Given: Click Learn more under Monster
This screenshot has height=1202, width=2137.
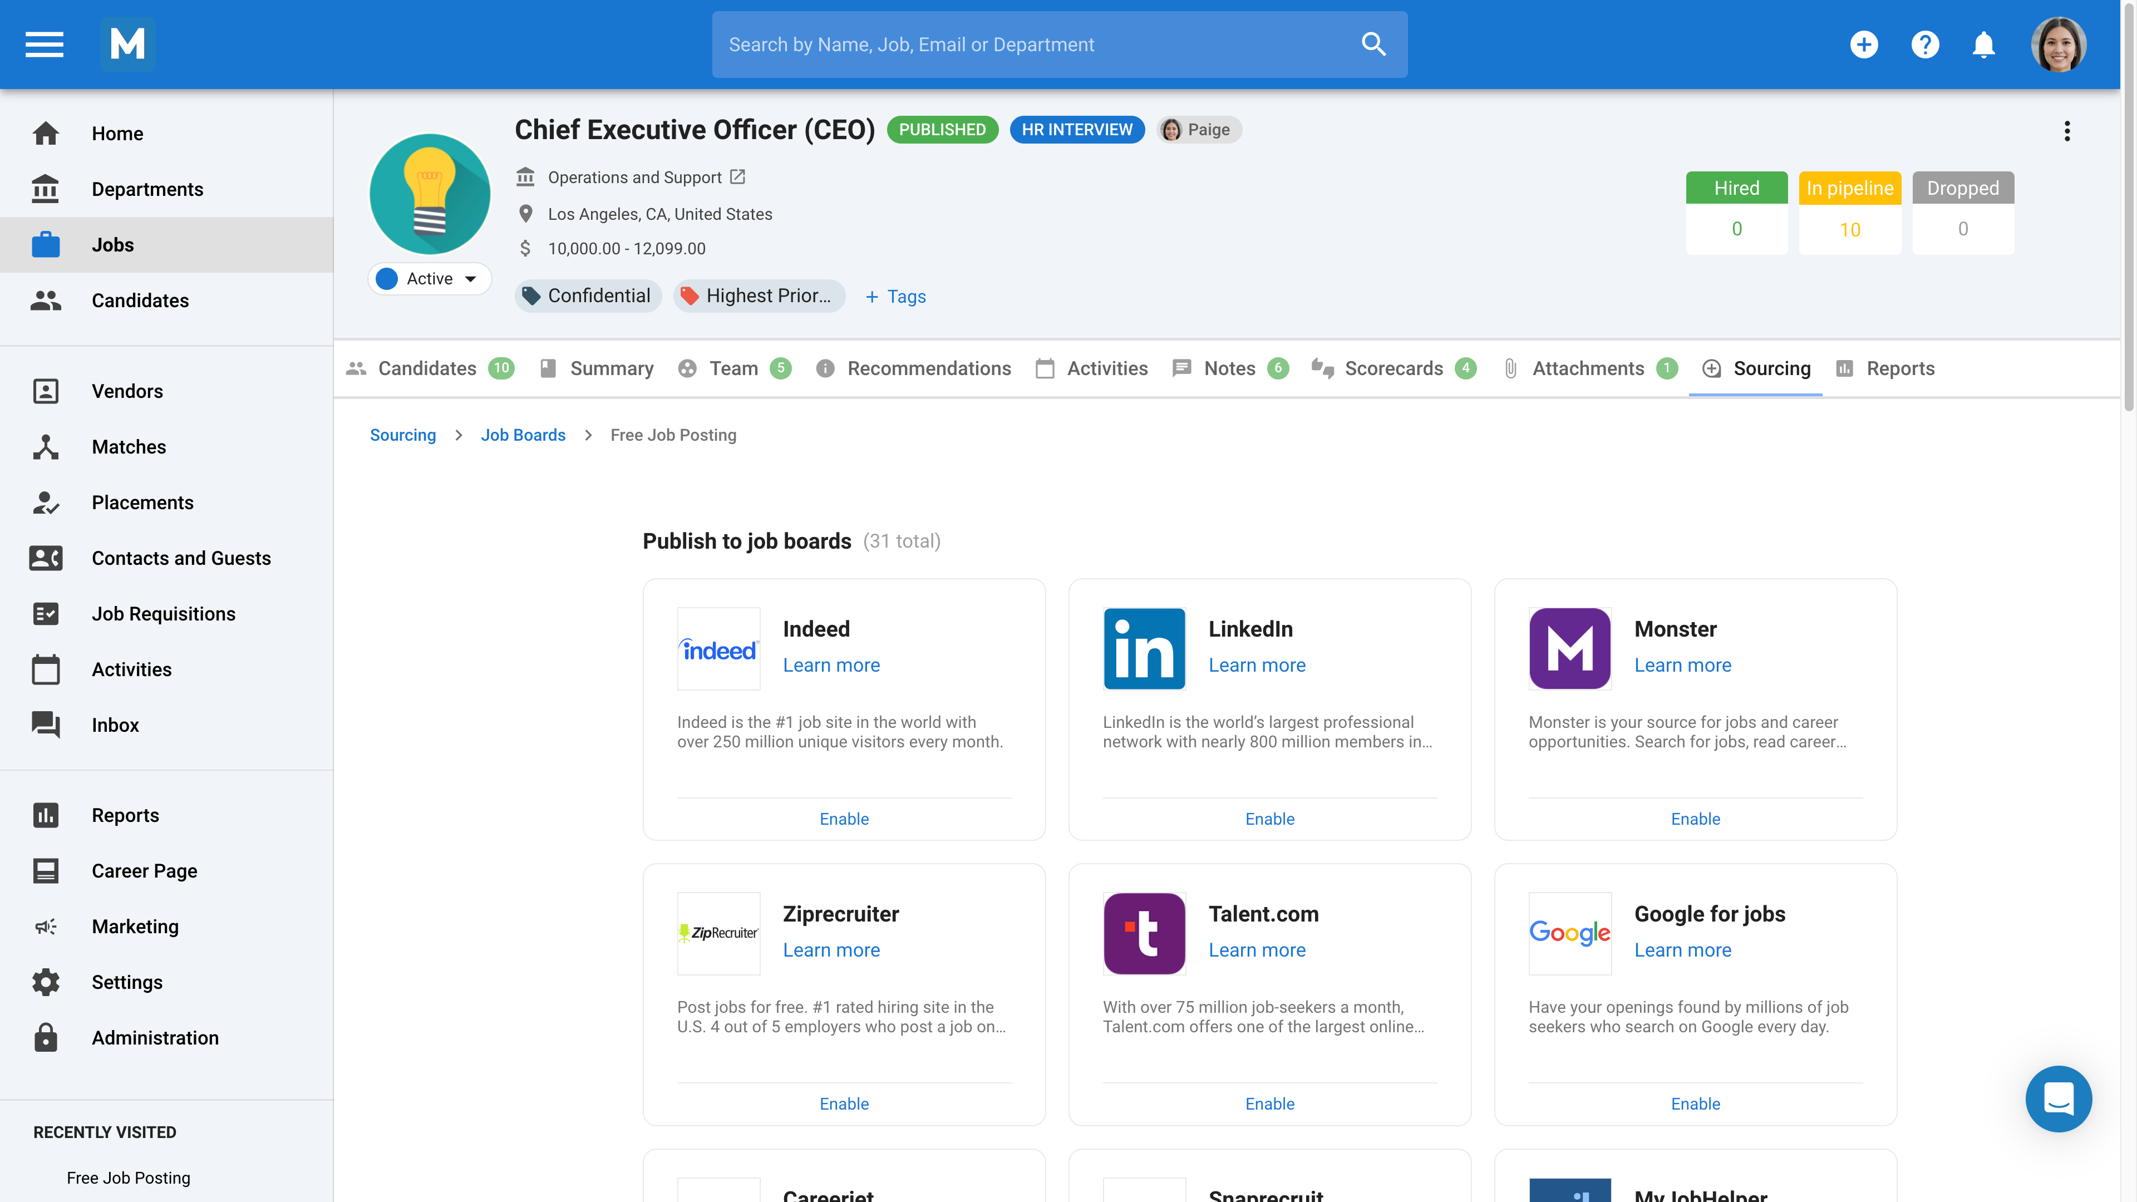Looking at the screenshot, I should click(1682, 664).
